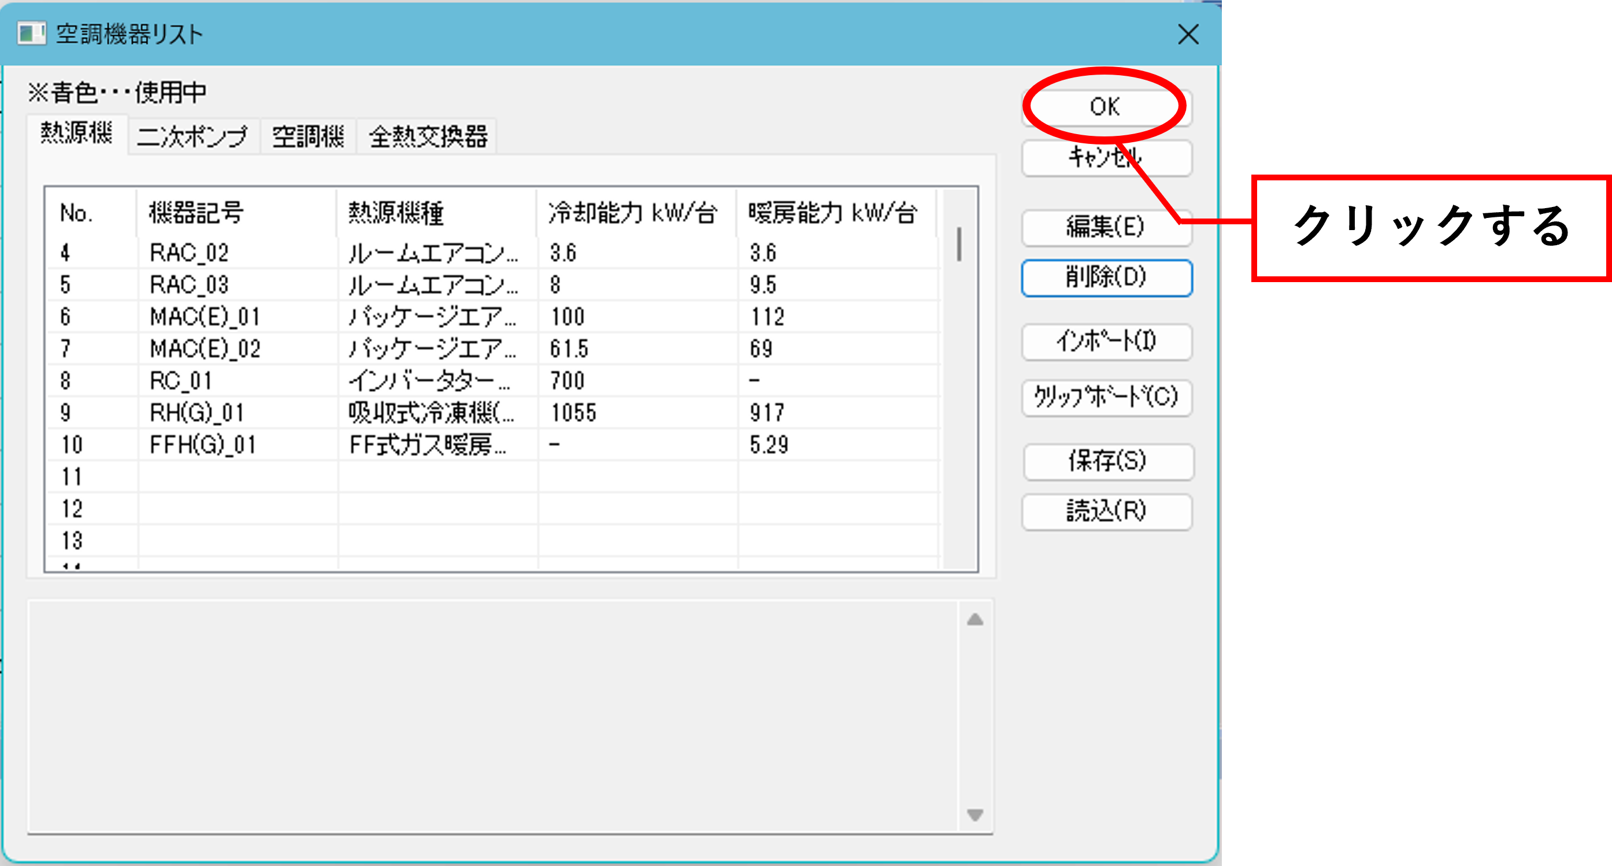Viewport: 1612px width, 866px height.
Task: Select the MAC(E)_01 equipment row
Action: tap(492, 317)
